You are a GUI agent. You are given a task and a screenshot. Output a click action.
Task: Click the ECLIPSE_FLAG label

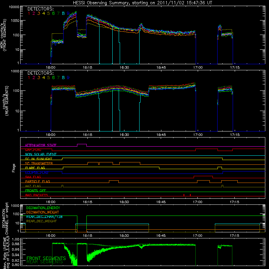37,172
